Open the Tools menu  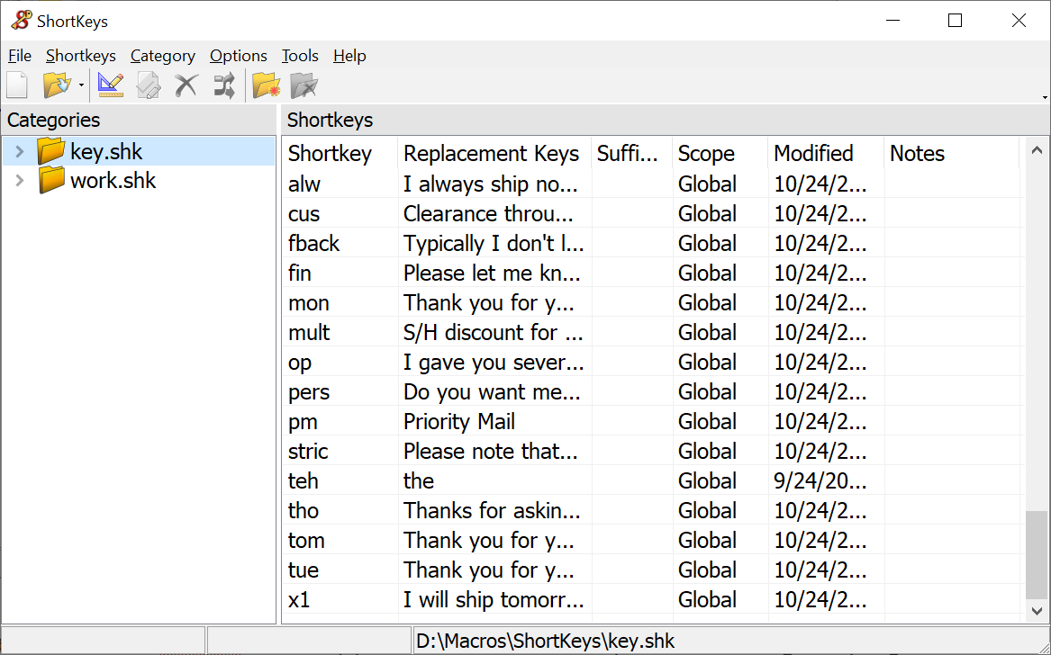click(x=300, y=56)
